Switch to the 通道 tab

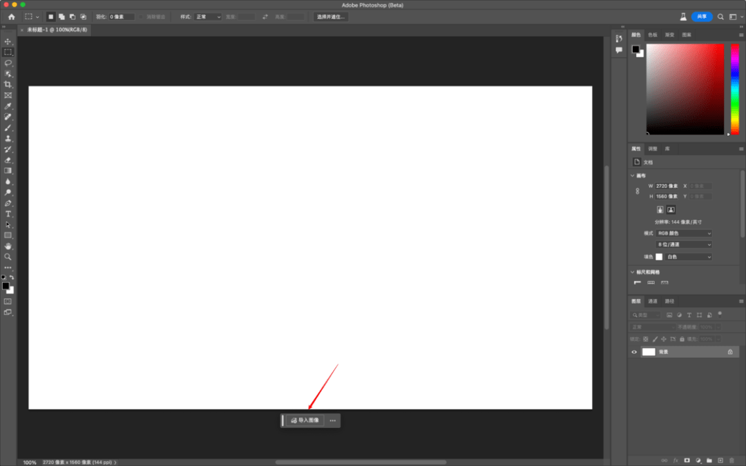[x=653, y=302]
